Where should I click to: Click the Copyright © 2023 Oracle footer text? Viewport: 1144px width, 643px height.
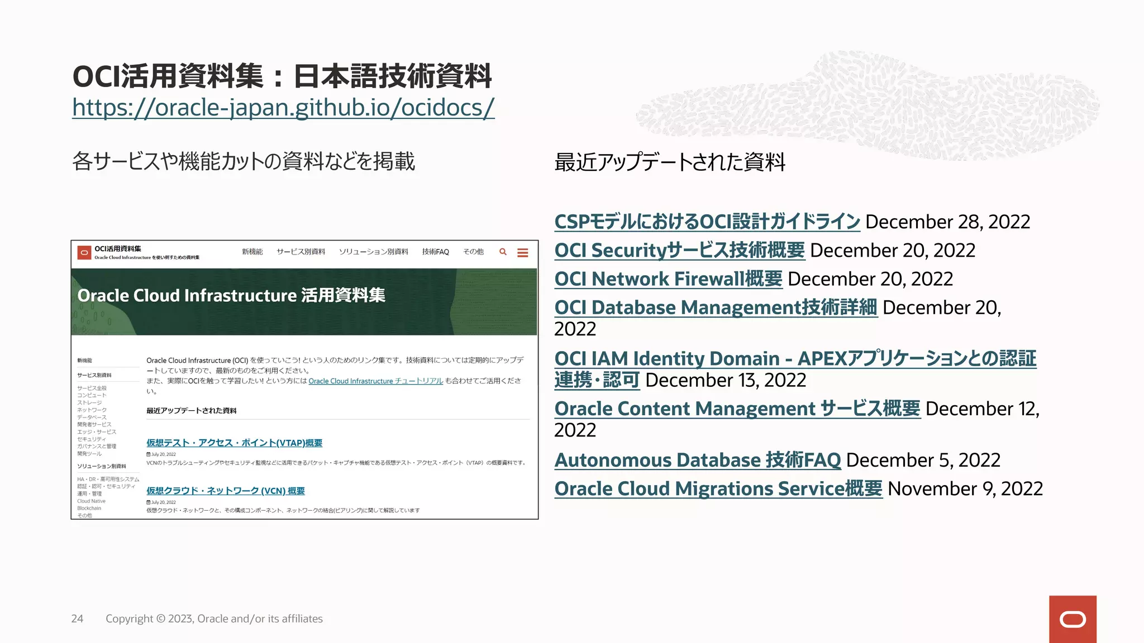pos(214,618)
